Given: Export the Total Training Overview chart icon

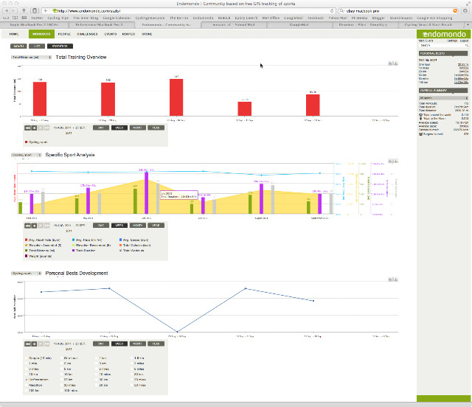Looking at the screenshot, I should coord(396,63).
